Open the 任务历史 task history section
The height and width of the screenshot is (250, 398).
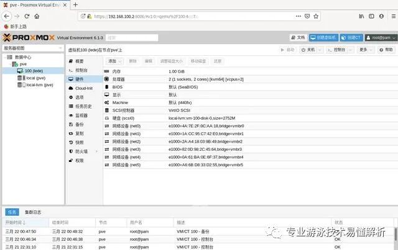83,106
